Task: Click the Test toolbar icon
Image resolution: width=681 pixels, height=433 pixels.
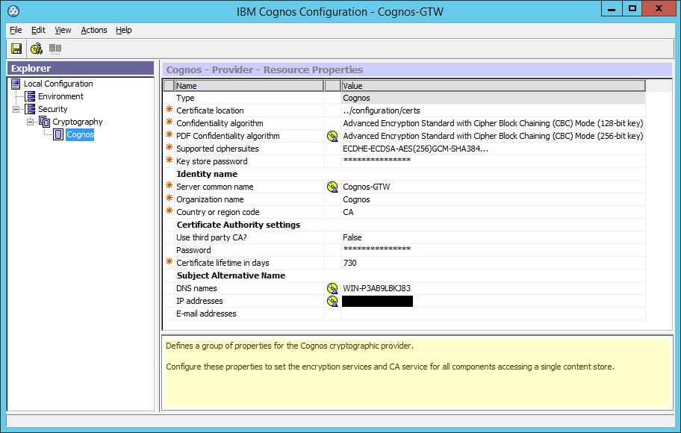Action: coord(37,49)
